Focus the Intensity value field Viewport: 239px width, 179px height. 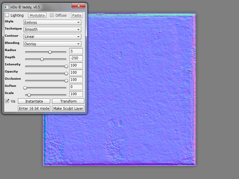76,65
